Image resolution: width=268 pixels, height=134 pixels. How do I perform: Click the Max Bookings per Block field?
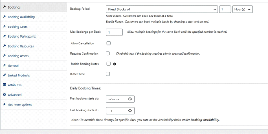[114, 32]
